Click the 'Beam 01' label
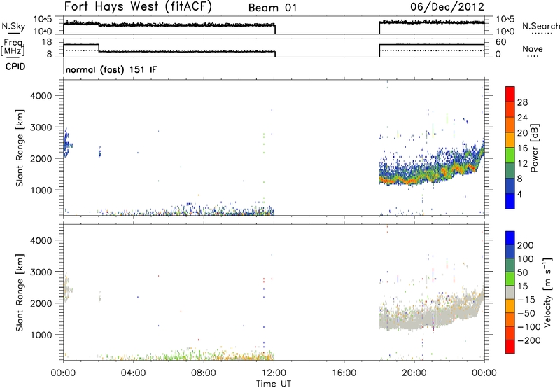560x388 pixels. click(x=272, y=8)
